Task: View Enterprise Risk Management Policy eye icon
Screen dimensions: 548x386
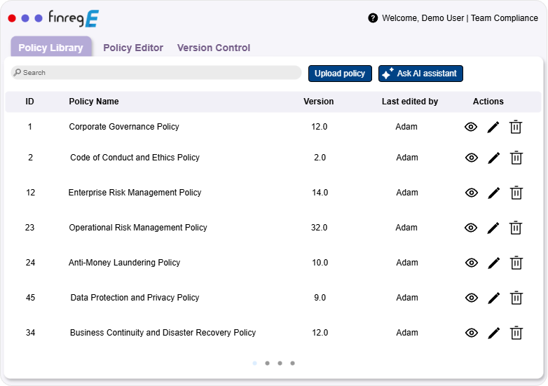Action: (x=472, y=193)
